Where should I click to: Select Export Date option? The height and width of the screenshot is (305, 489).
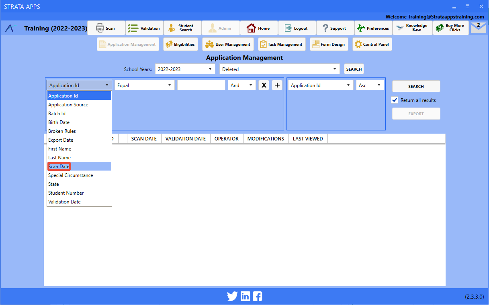point(79,140)
